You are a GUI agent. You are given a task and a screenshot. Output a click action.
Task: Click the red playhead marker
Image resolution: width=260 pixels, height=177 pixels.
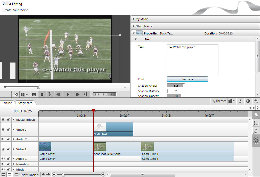tap(94, 111)
